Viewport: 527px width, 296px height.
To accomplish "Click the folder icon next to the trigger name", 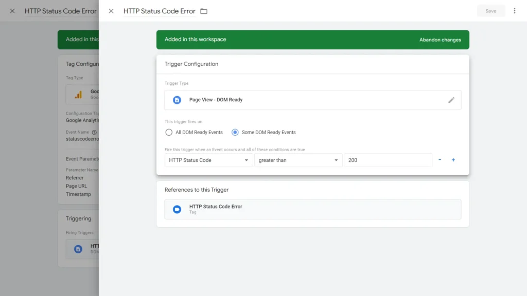I will pos(204,11).
